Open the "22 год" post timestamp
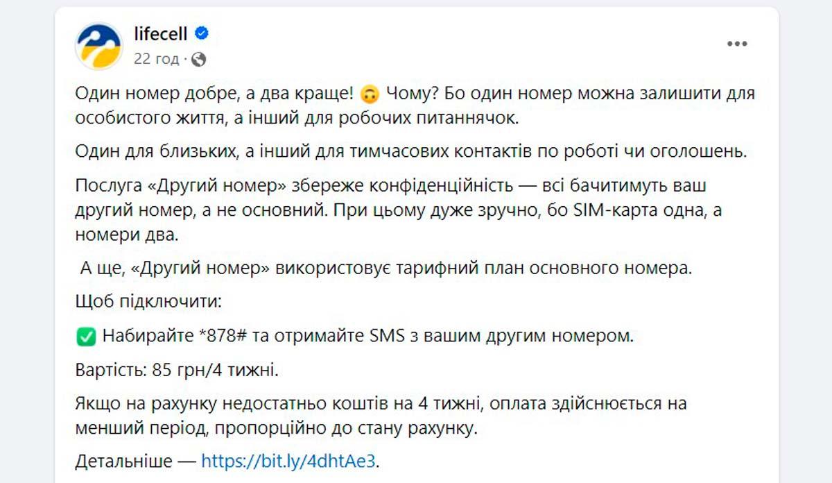 pyautogui.click(x=156, y=59)
